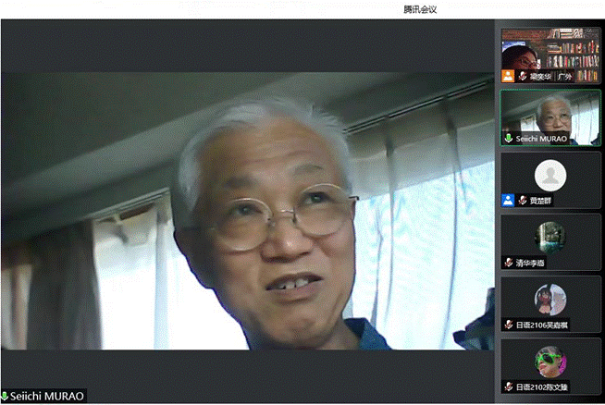
Task: Click muted mic icon on the 清华 participant tile
Action: point(508,262)
